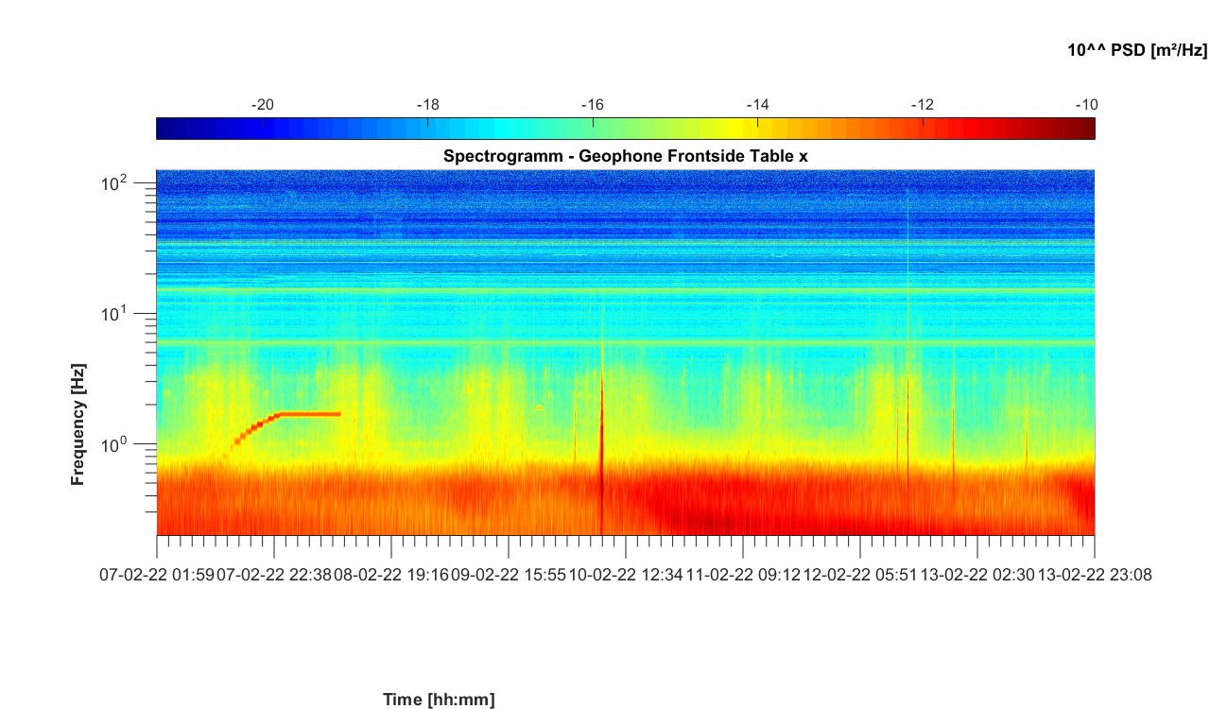Pick the yellow region of the colorbar
Image resolution: width=1210 pixels, height=709 pixels.
click(x=737, y=129)
